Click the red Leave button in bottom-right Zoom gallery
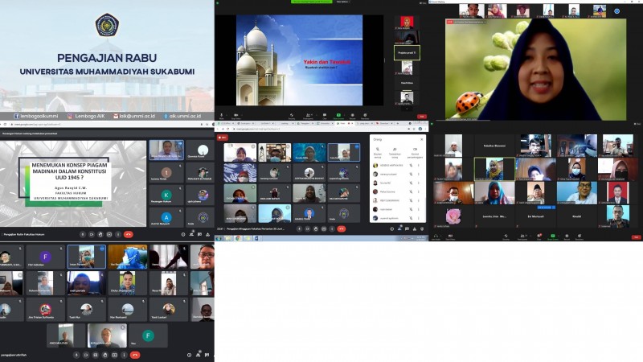Image resolution: width=643 pixels, height=362 pixels. click(636, 237)
